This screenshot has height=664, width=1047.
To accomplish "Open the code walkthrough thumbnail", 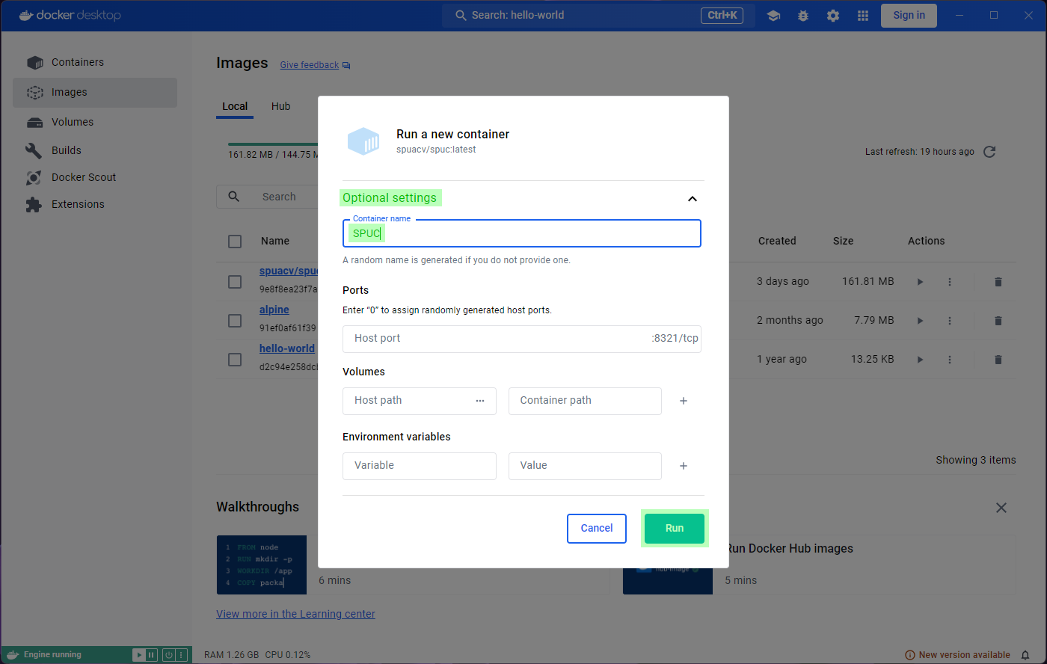I will coord(262,565).
